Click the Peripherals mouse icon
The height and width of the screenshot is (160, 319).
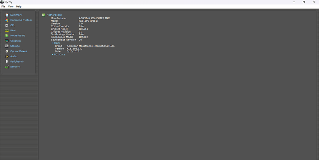click(7, 61)
